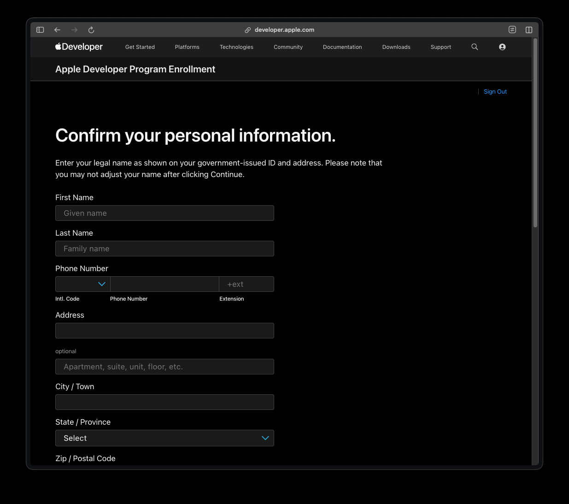The image size is (569, 504).
Task: Focus the Apartment, suite, unit field
Action: (x=164, y=367)
